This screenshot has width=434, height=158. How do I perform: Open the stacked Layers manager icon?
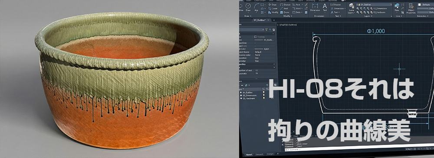pyautogui.click(x=352, y=6)
